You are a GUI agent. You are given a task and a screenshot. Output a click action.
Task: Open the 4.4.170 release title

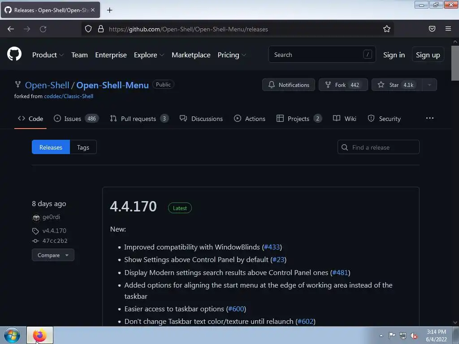133,206
